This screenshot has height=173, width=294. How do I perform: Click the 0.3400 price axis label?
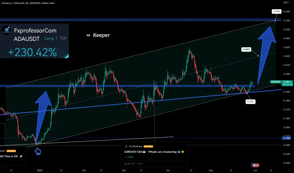point(286,101)
